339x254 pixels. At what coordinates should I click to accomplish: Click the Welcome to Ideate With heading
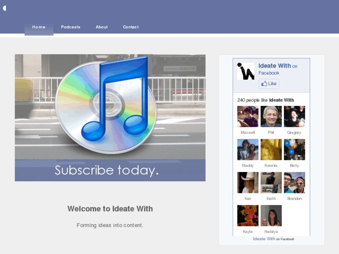(110, 209)
